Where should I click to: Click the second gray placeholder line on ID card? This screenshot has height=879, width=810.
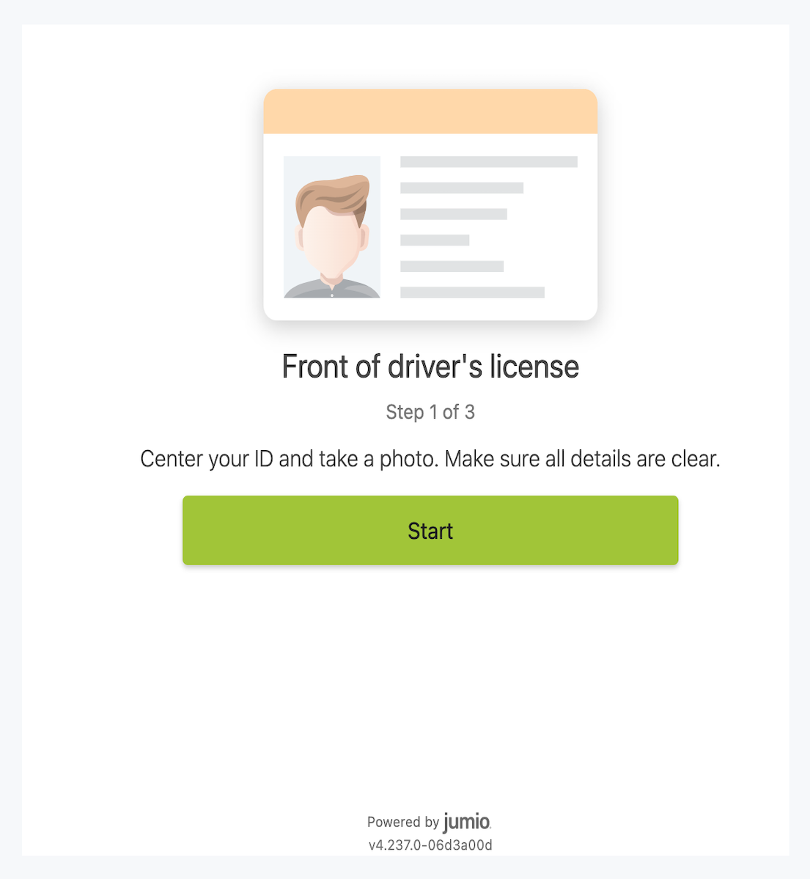(x=461, y=188)
